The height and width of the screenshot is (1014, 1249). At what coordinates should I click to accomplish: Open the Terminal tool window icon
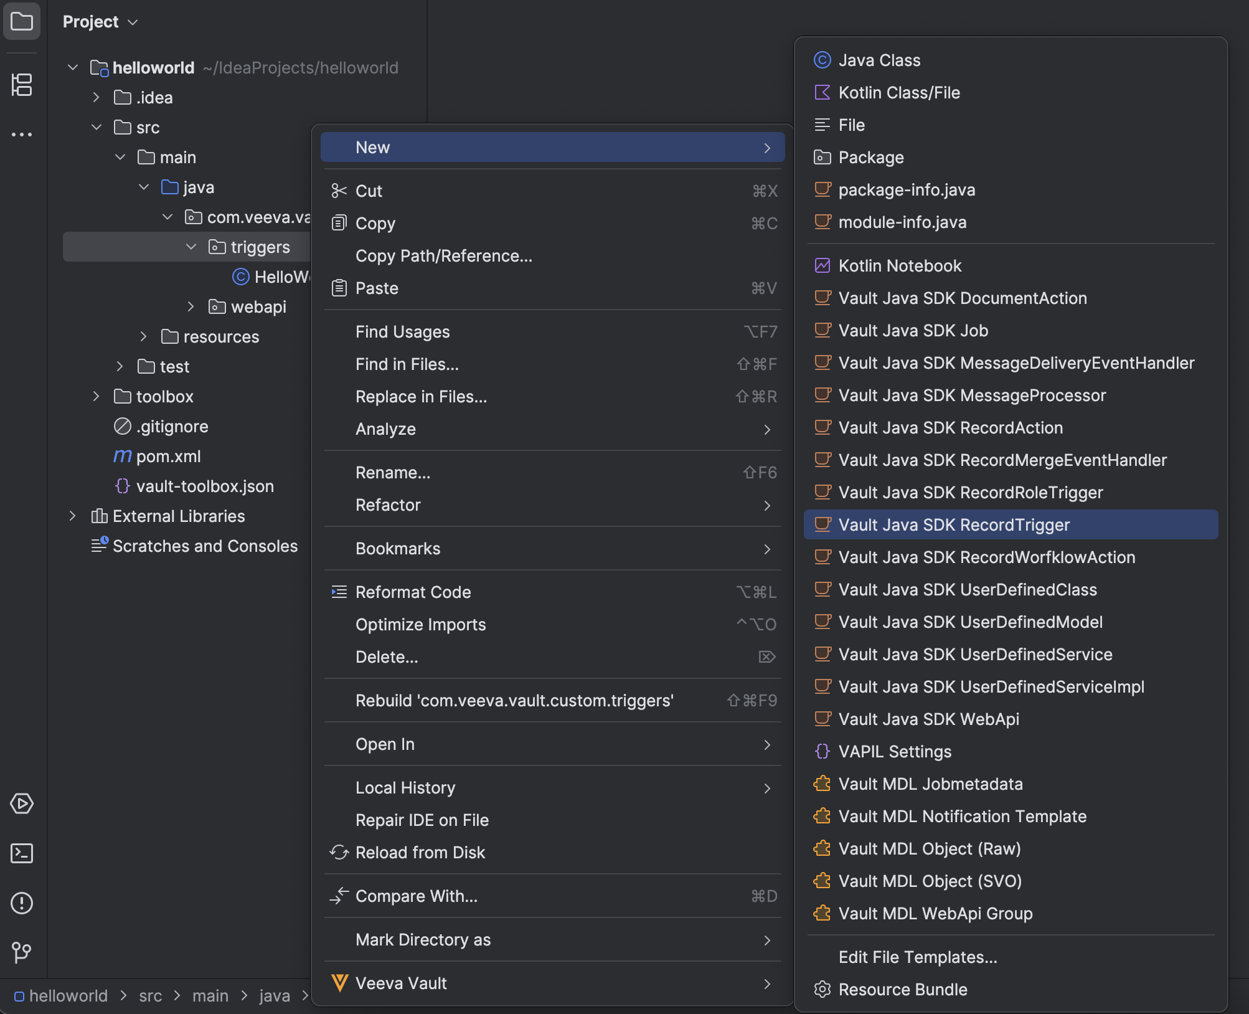click(22, 853)
